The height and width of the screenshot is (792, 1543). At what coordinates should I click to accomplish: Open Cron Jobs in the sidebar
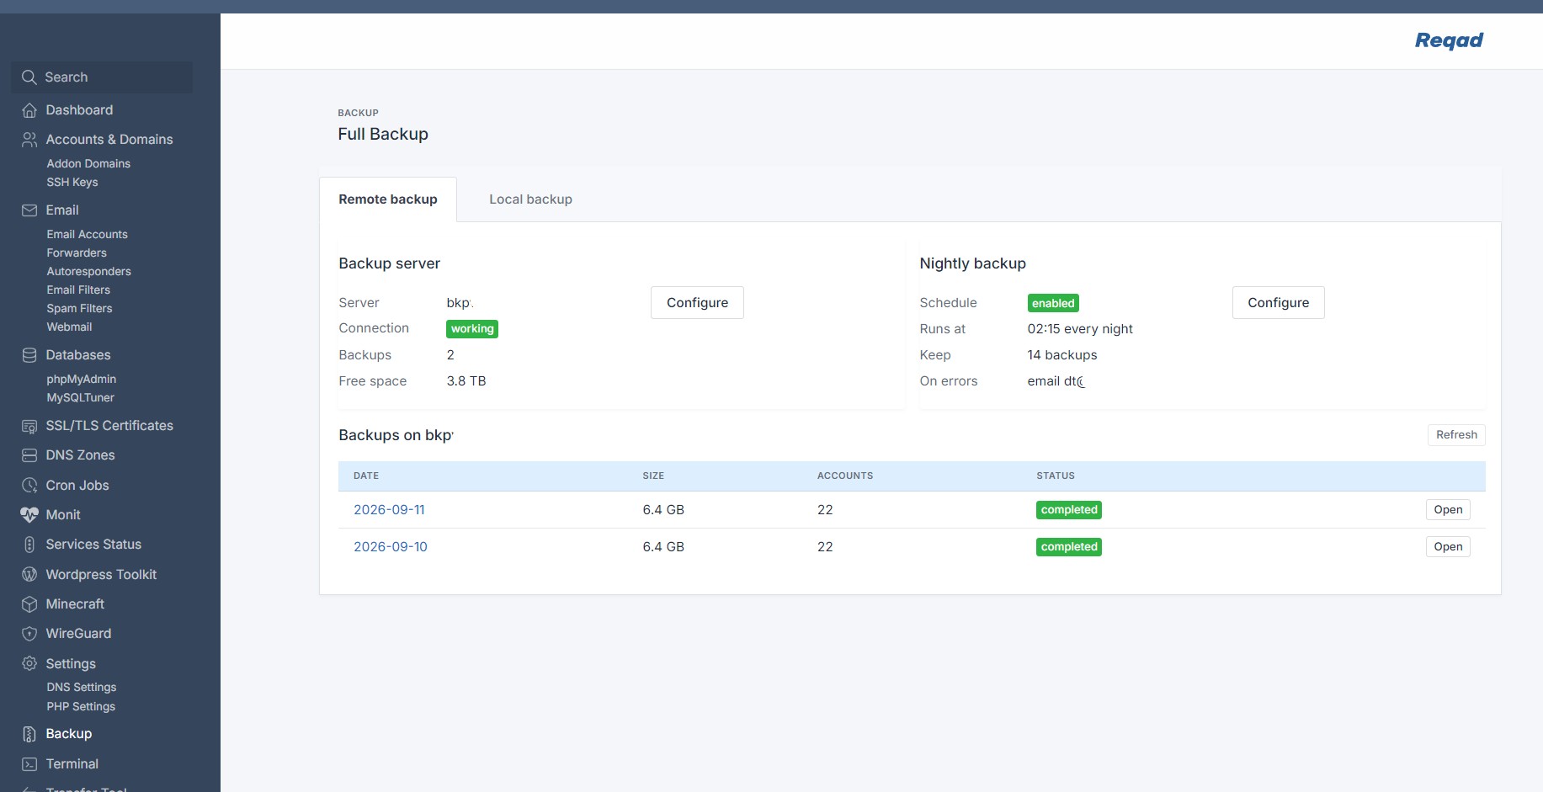(77, 486)
